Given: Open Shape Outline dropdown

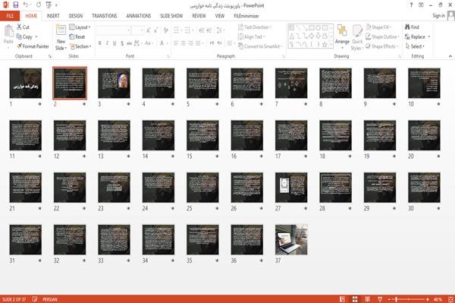Looking at the screenshot, I should [x=382, y=36].
